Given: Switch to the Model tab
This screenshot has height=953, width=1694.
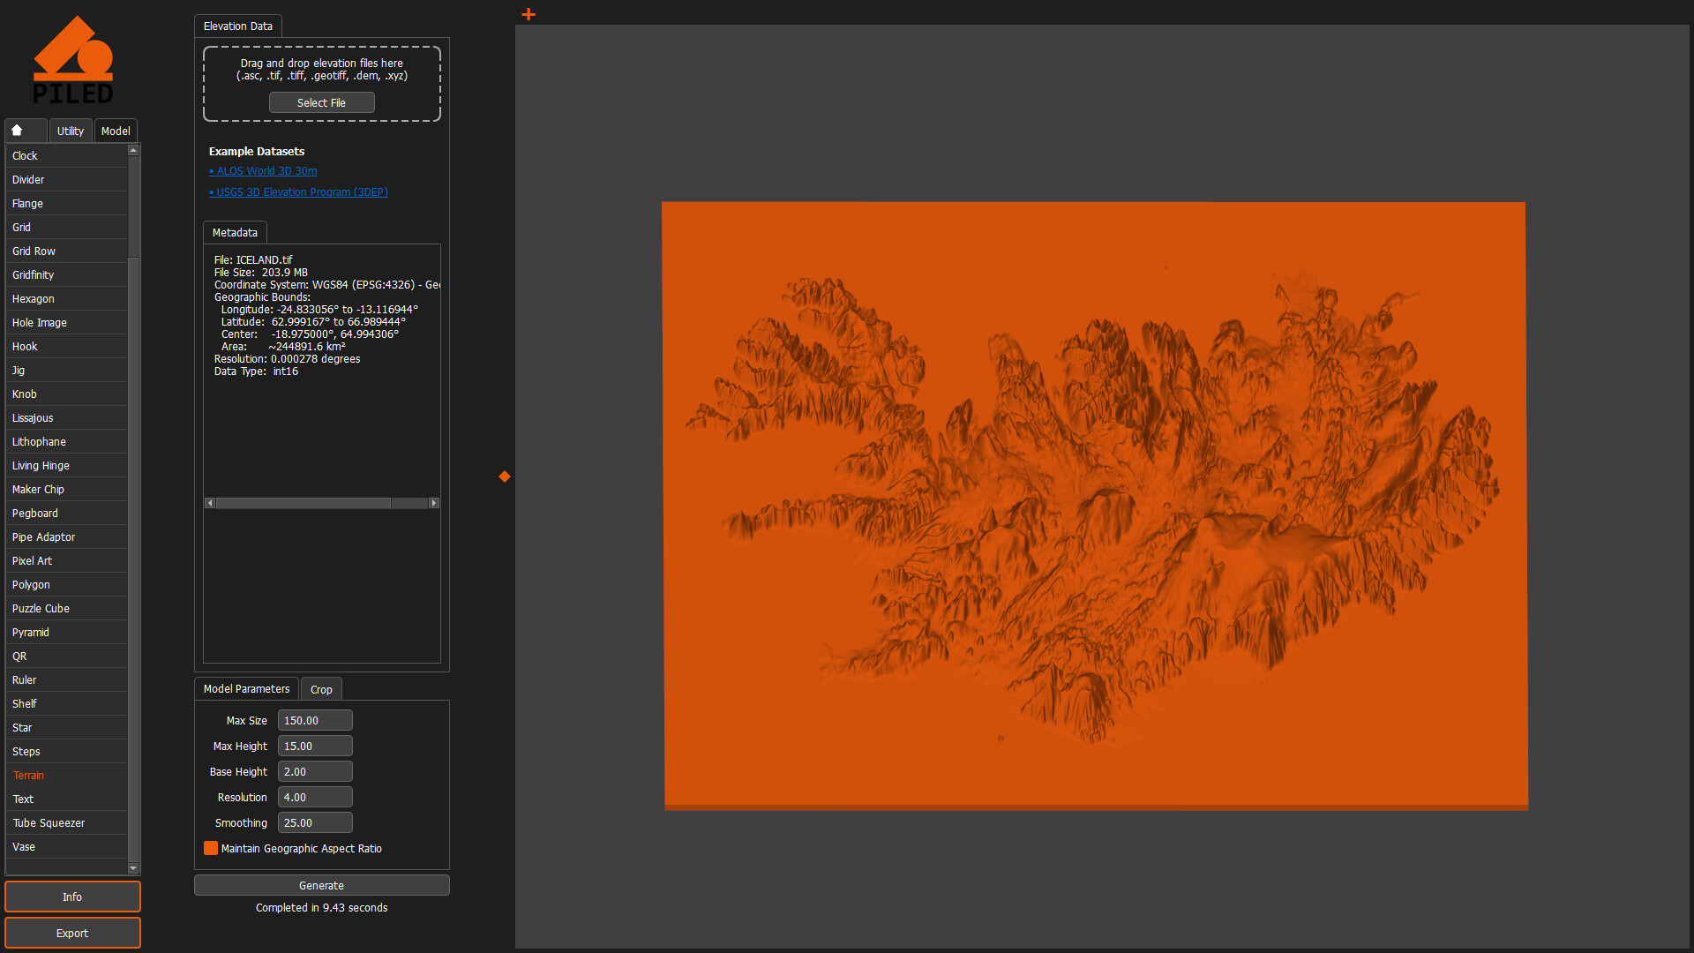Looking at the screenshot, I should tap(116, 130).
